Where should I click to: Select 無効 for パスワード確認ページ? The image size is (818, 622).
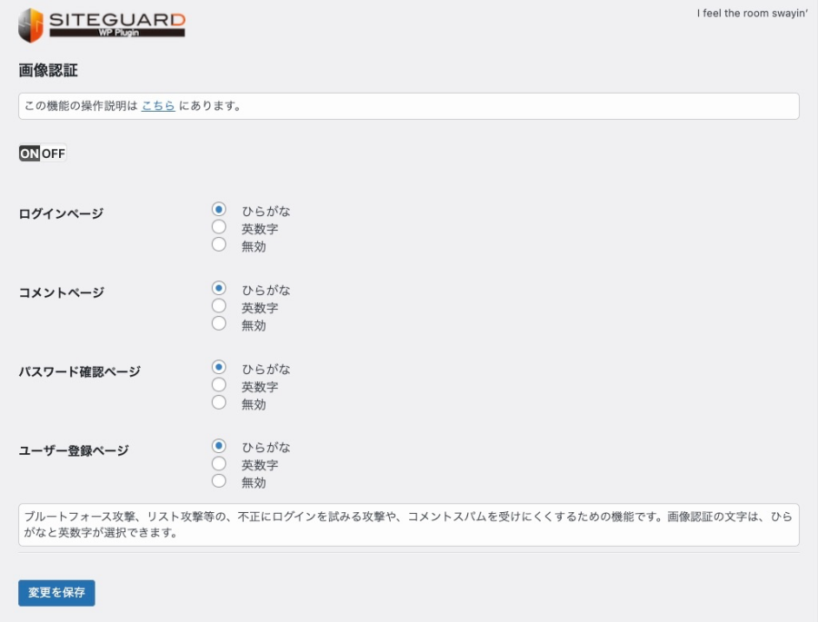pos(218,402)
